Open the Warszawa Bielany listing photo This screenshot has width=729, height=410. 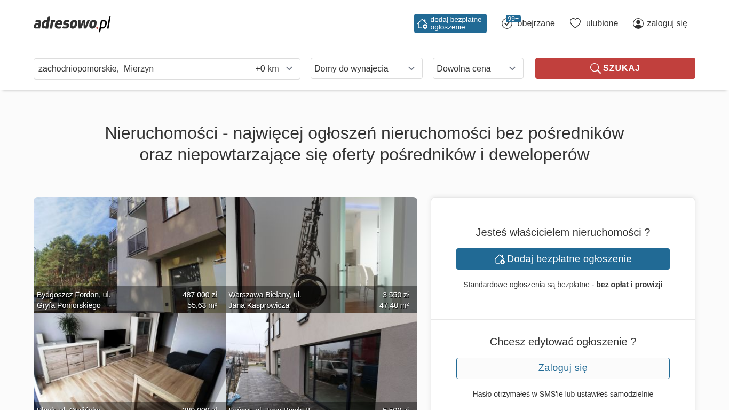coord(321,255)
